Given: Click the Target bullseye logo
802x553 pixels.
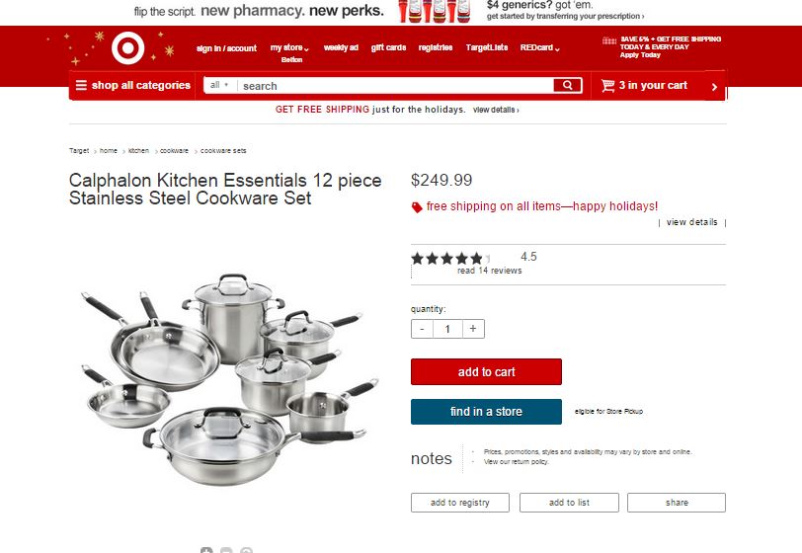Looking at the screenshot, I should point(127,48).
